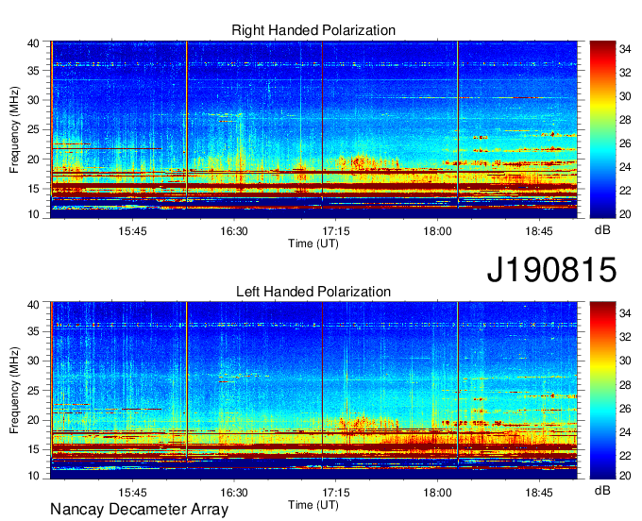Click the Right Handed Polarization spectrogram image
Screen dimensions: 642x521
(x=313, y=129)
